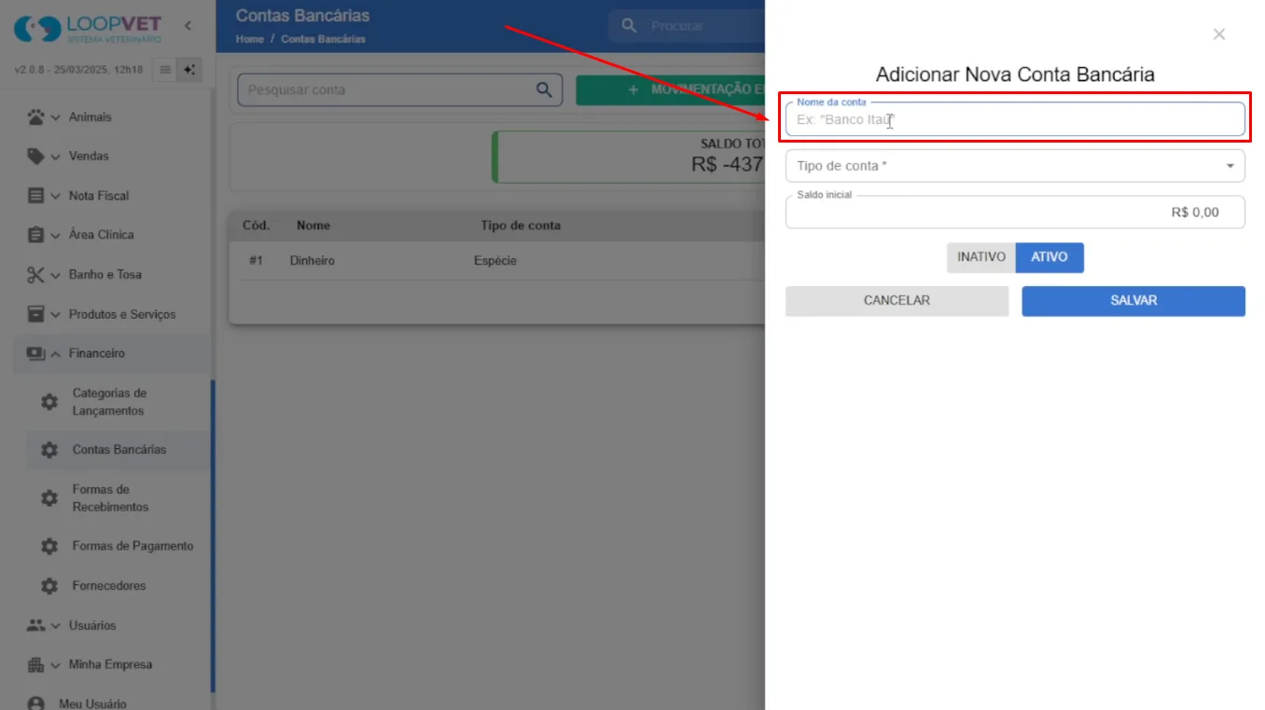Click the list view icon under logo
The height and width of the screenshot is (710, 1265).
pyautogui.click(x=164, y=70)
